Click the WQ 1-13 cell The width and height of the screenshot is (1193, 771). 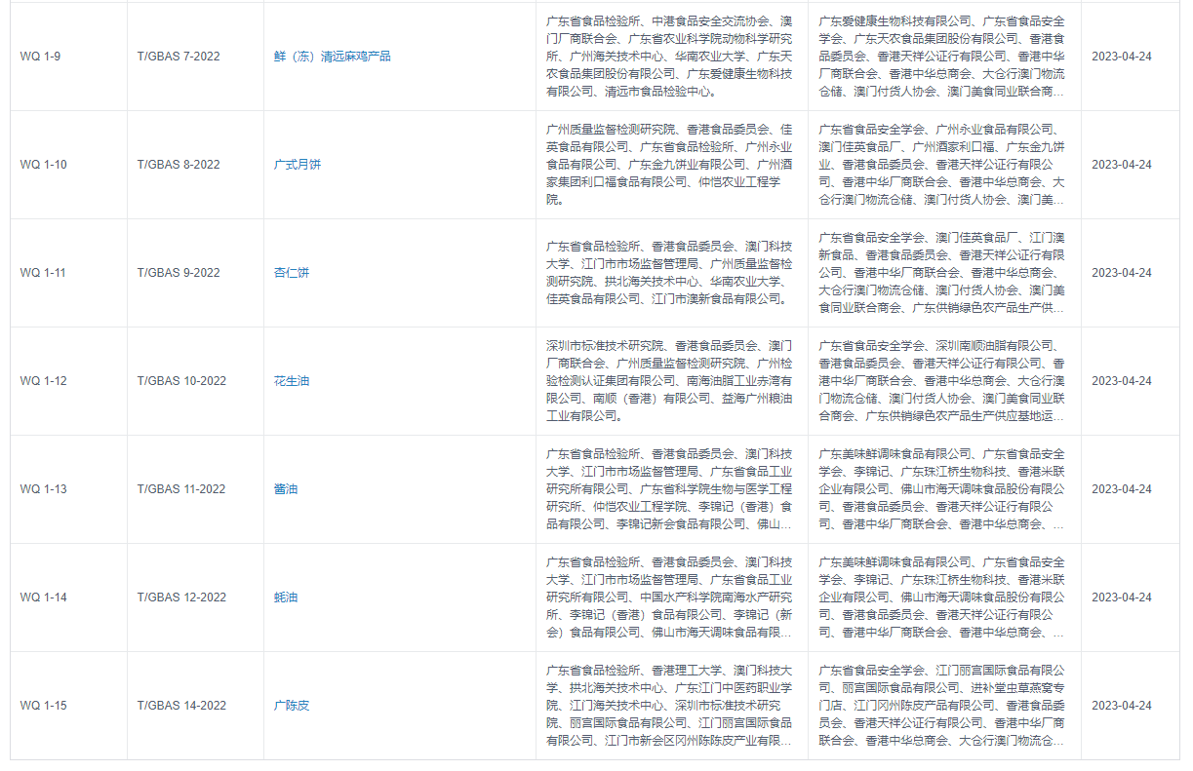coord(43,489)
